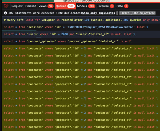Select the podcast_episodes query row
This screenshot has width=160, height=131.
[81, 42]
